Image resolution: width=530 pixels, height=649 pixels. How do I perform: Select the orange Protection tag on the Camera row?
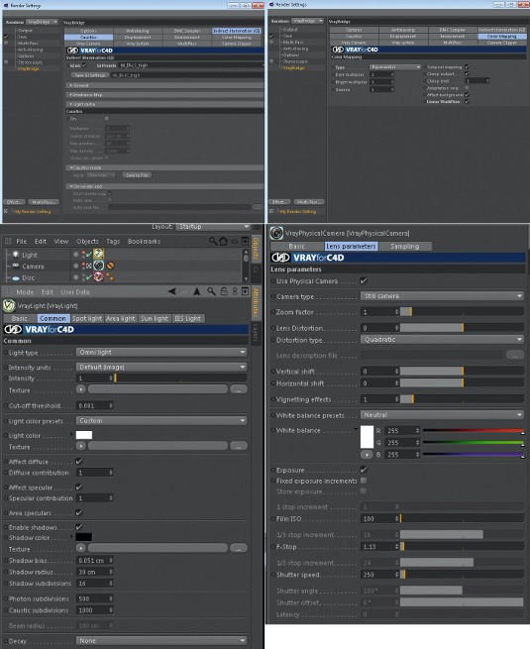[110, 266]
